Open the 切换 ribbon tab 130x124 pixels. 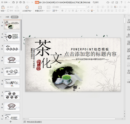[49, 2]
